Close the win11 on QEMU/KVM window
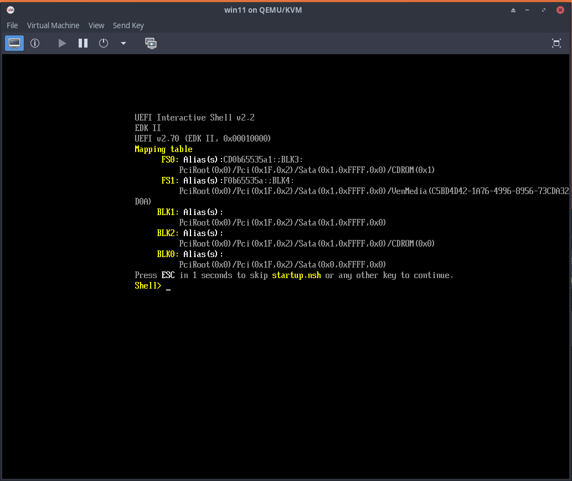Image resolution: width=572 pixels, height=481 pixels. [x=560, y=10]
